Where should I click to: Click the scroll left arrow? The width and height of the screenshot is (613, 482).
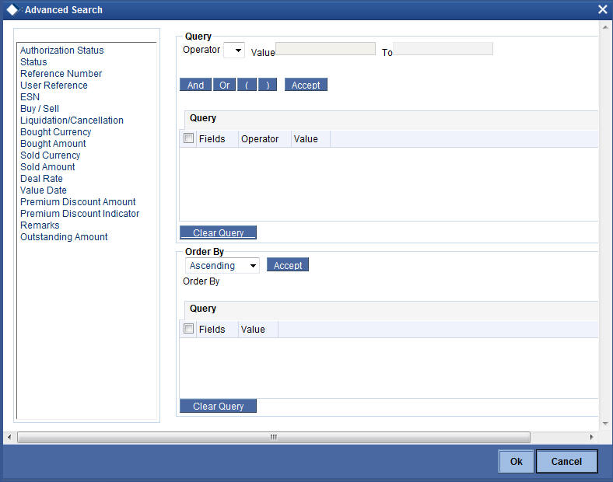click(9, 437)
